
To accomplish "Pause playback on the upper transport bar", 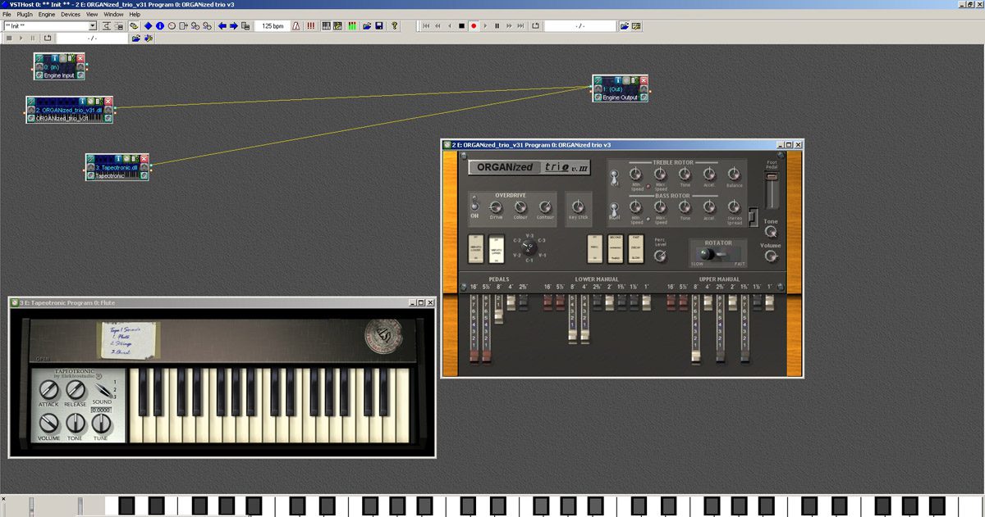I will pos(497,26).
